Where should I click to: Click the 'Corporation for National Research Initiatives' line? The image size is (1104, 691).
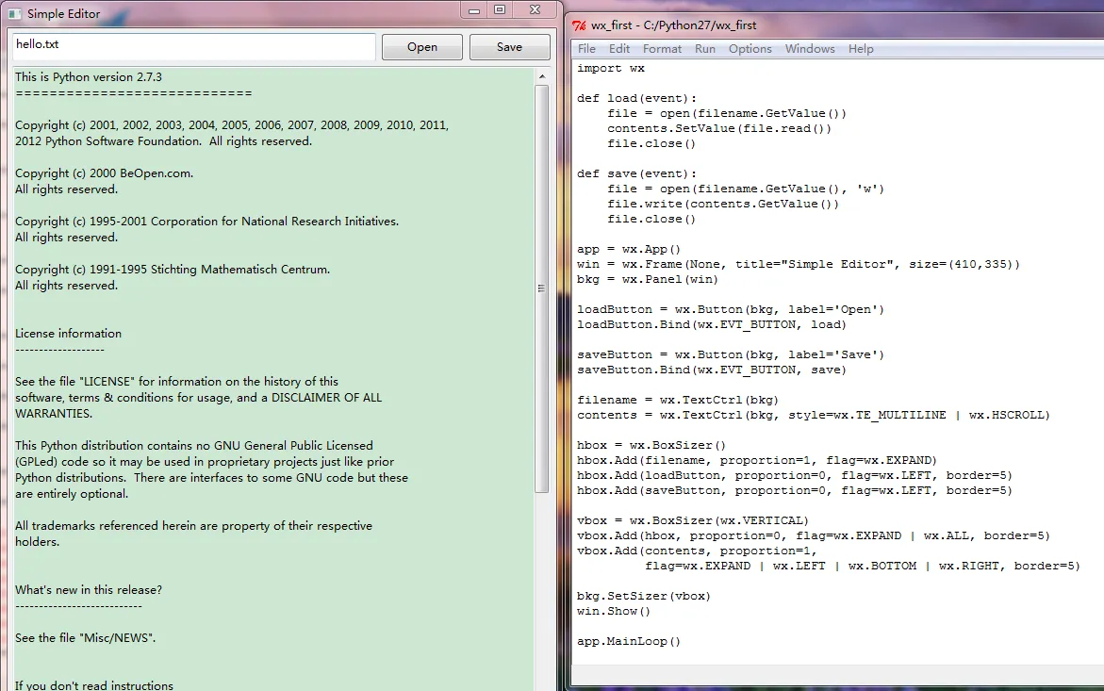click(207, 221)
